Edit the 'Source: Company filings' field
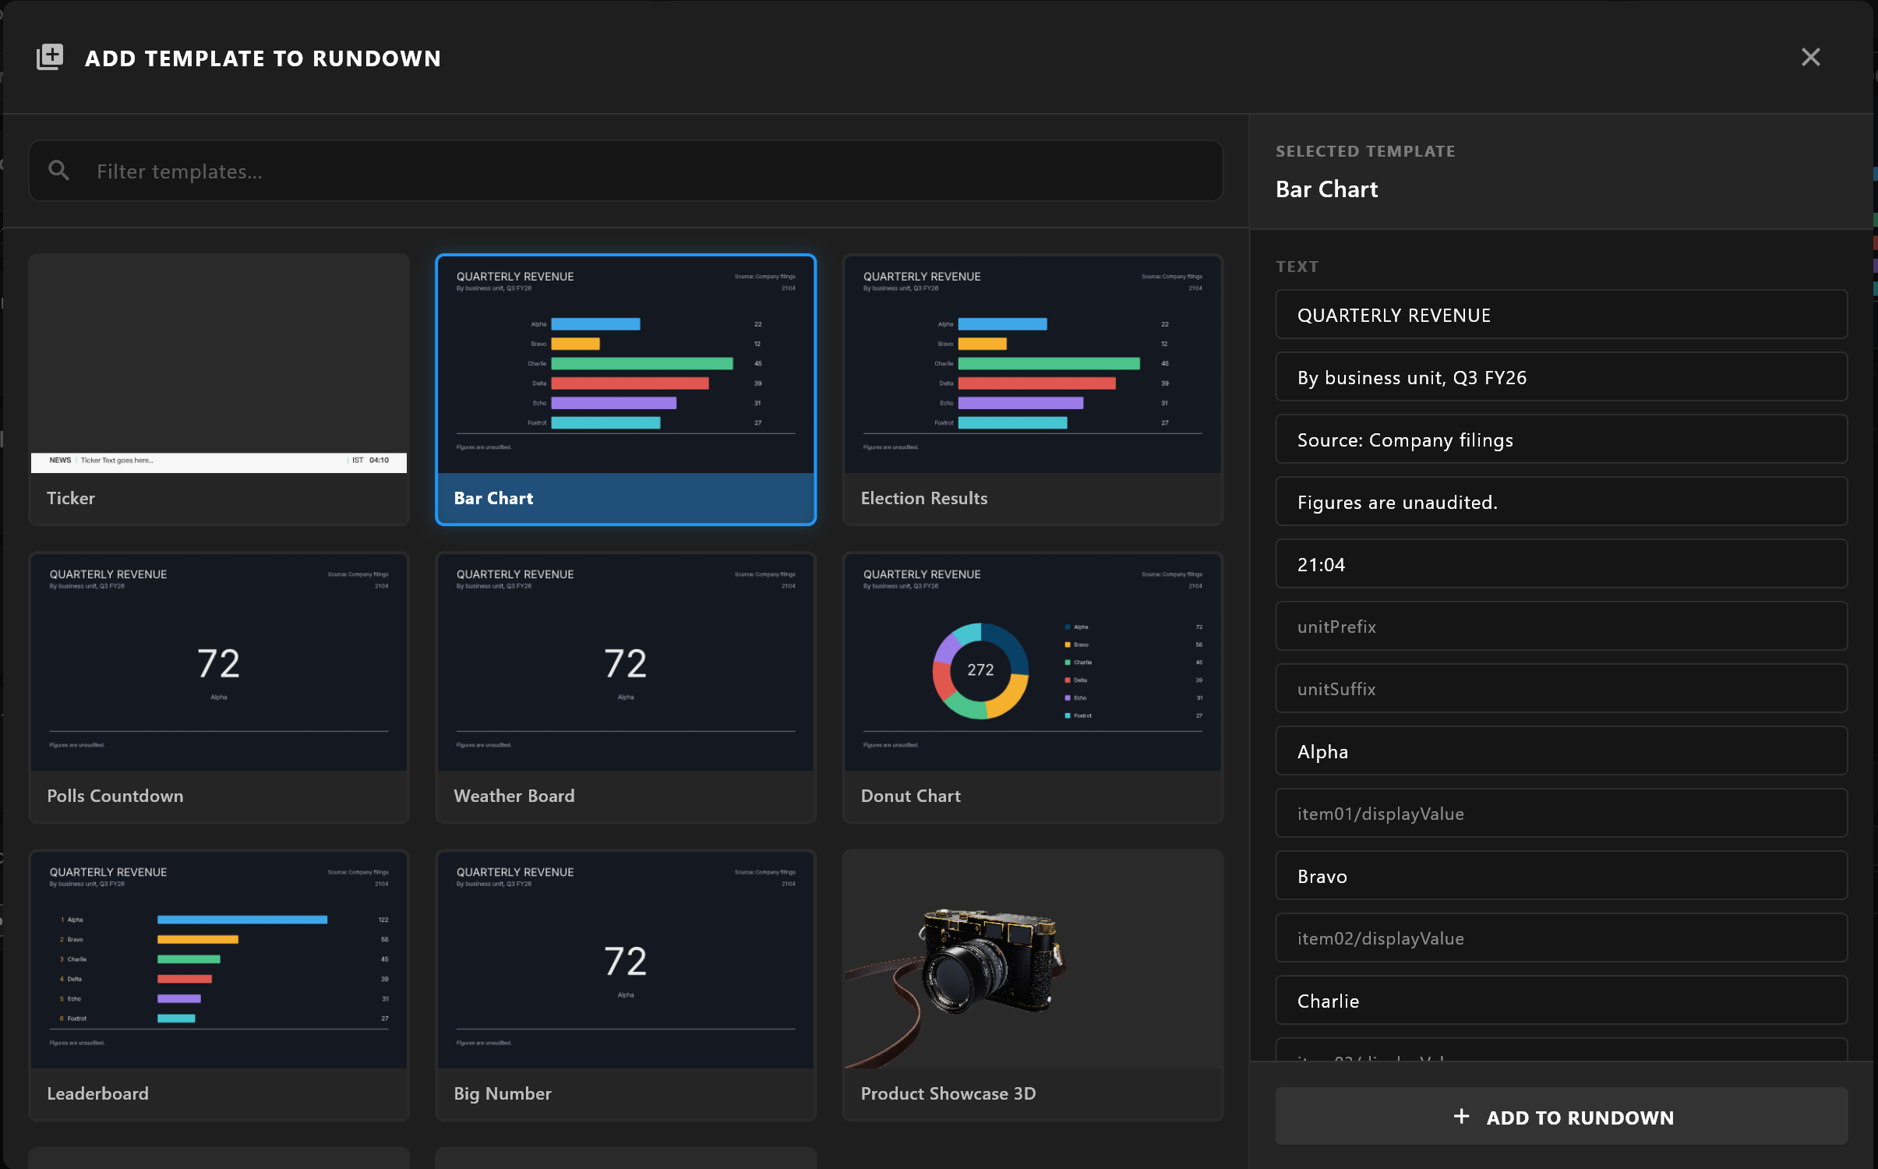 1562,440
